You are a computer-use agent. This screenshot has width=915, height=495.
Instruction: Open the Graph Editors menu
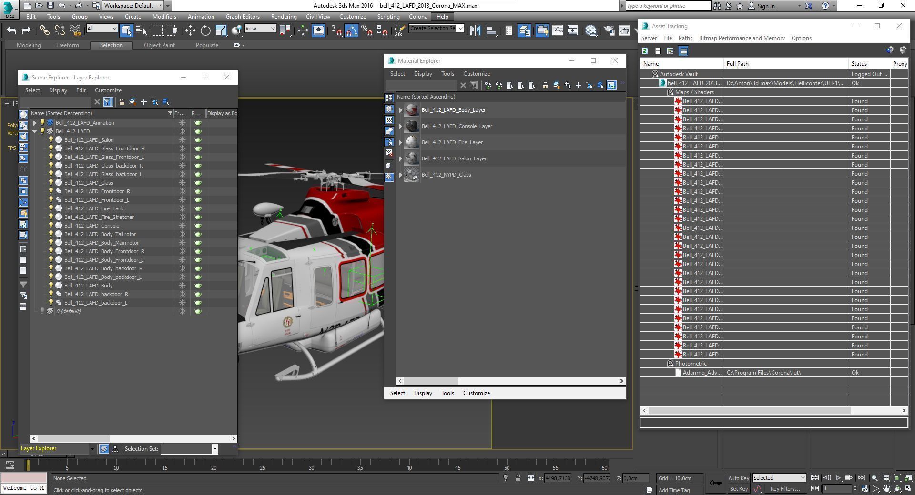tap(243, 17)
